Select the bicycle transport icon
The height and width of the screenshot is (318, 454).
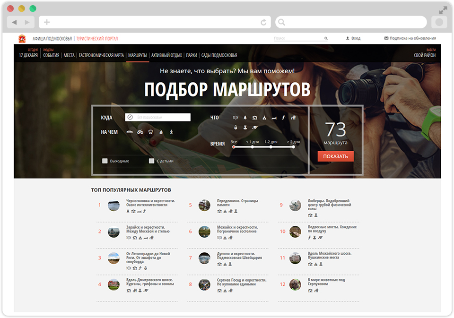pyautogui.click(x=140, y=132)
